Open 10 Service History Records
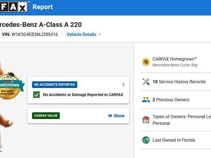The width and height of the screenshot is (211, 158). click(x=179, y=82)
